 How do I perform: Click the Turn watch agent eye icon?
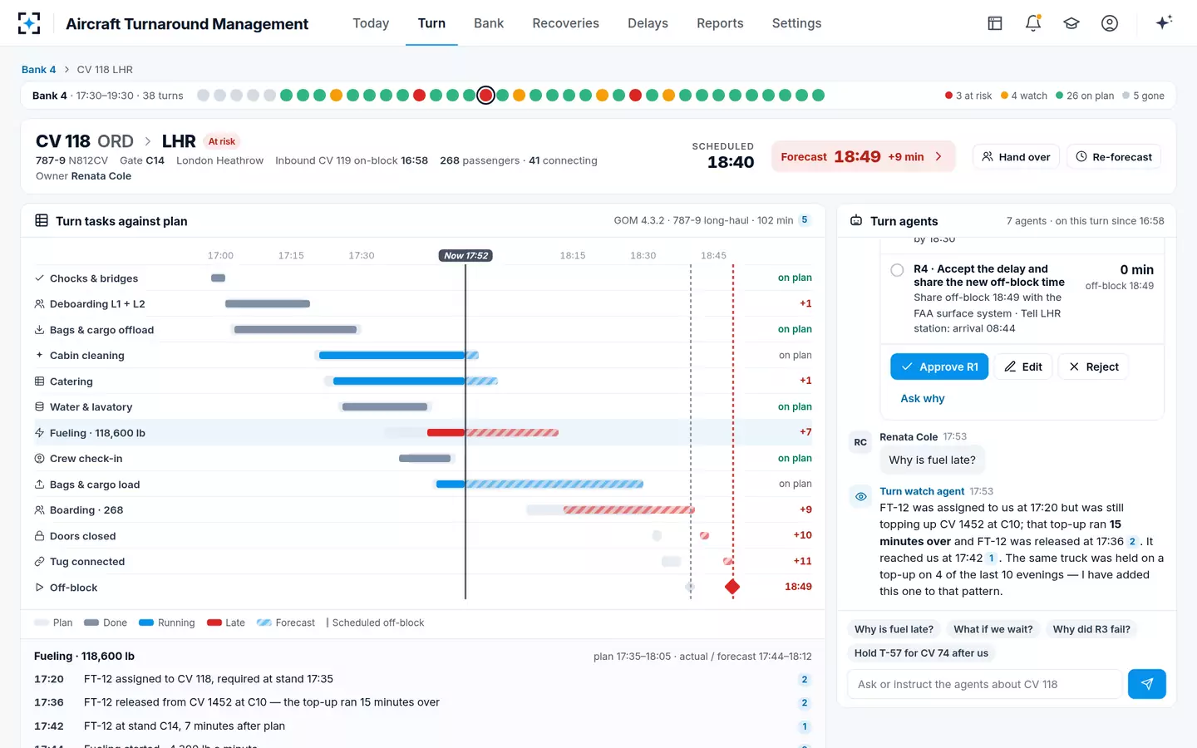[x=860, y=497]
